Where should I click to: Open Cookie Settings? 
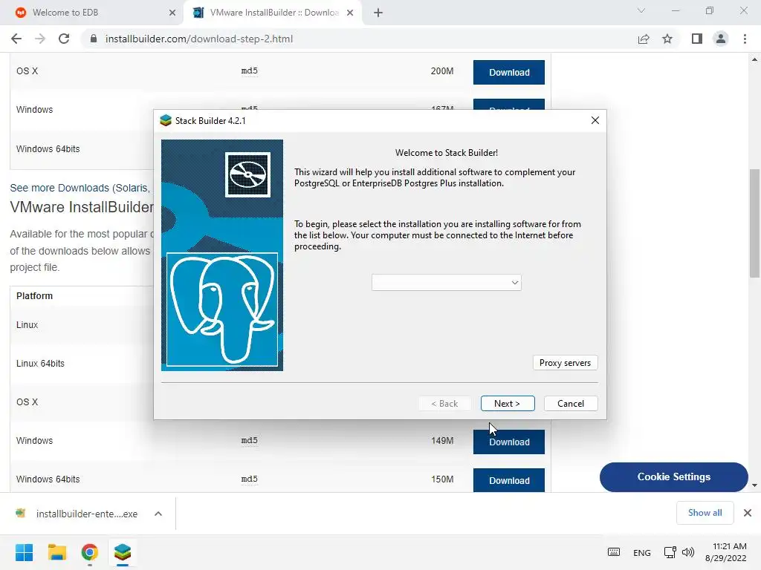(x=673, y=477)
